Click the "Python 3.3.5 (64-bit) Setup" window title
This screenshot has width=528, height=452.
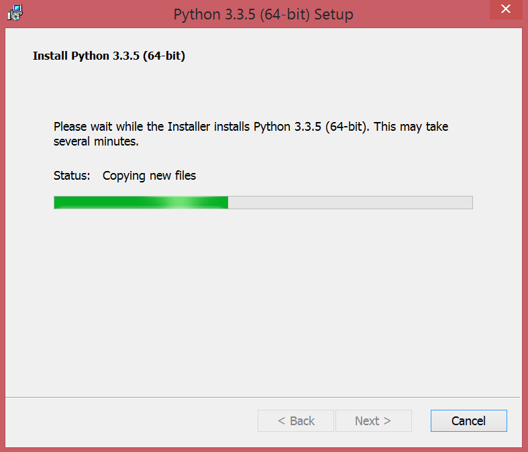point(263,14)
